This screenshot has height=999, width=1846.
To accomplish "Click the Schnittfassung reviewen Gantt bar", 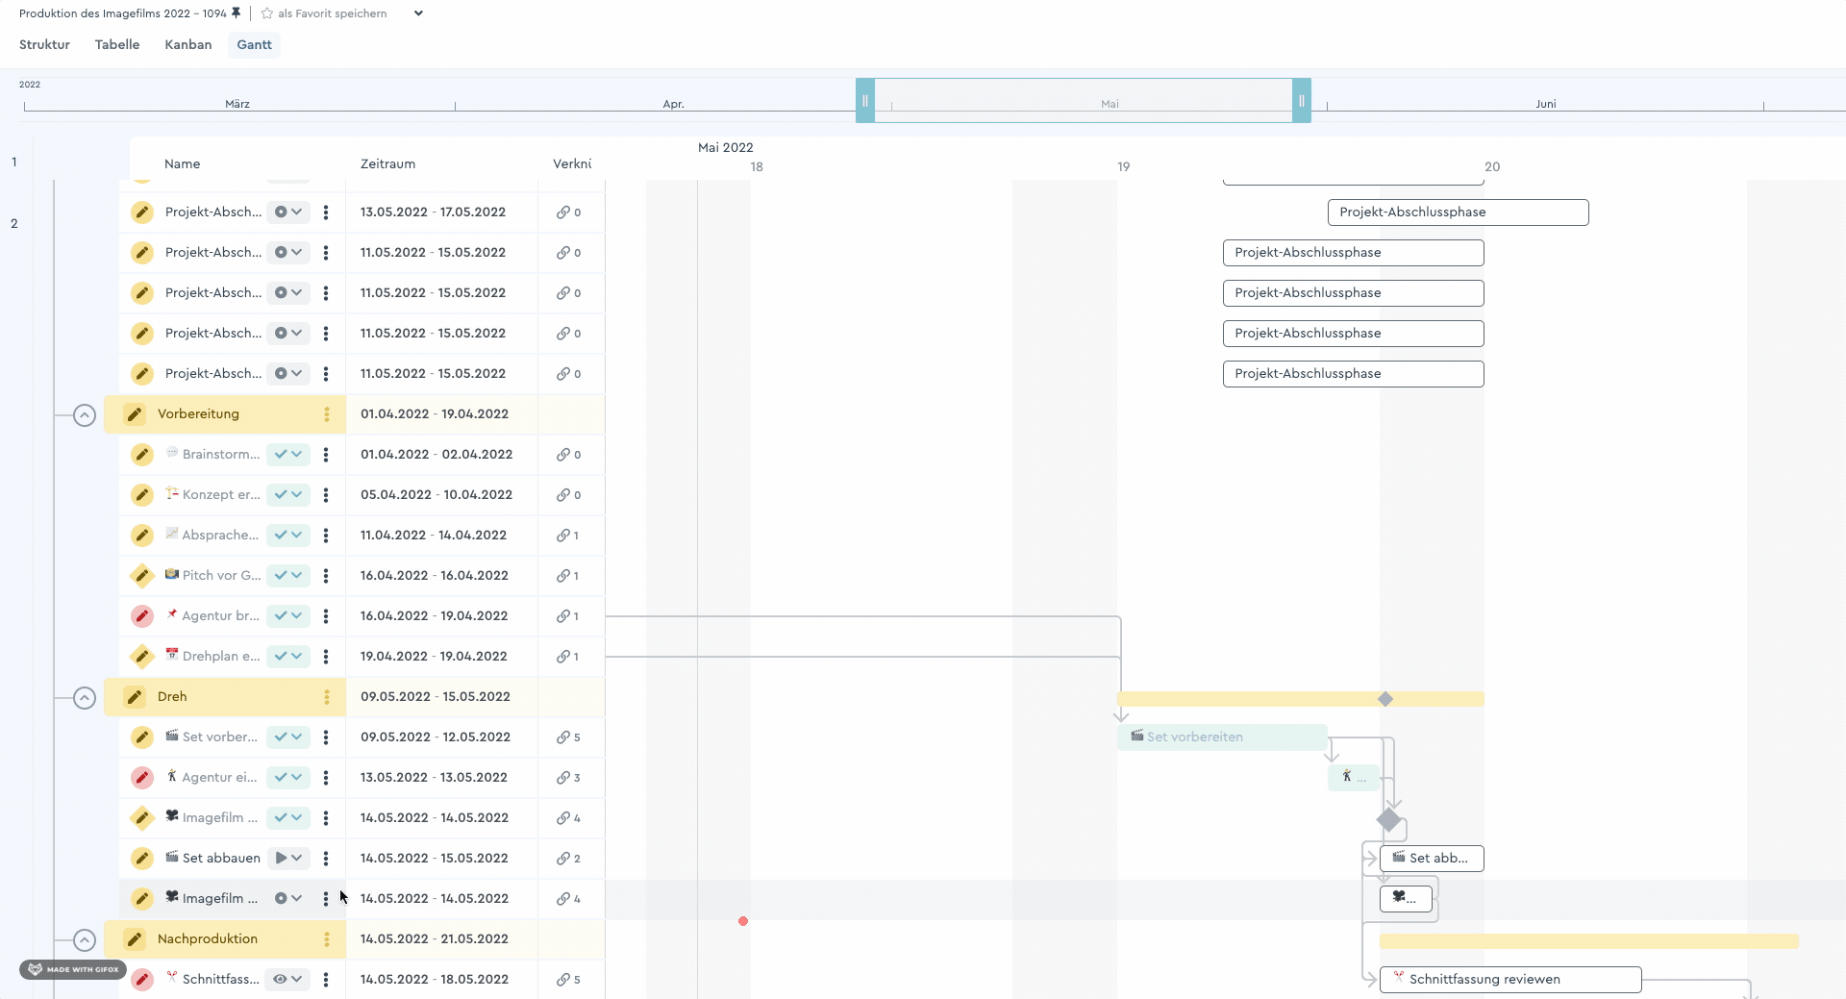I will click(1509, 980).
